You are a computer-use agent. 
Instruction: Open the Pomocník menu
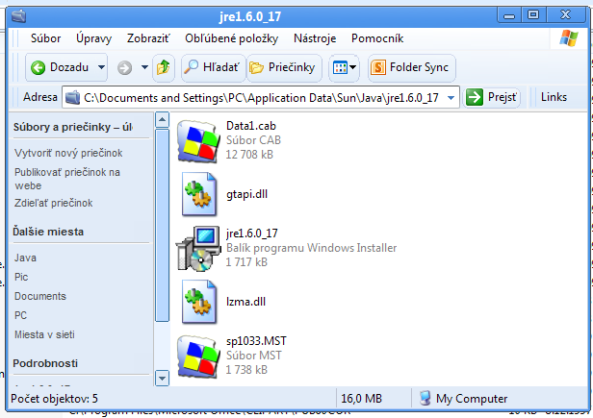click(x=377, y=38)
